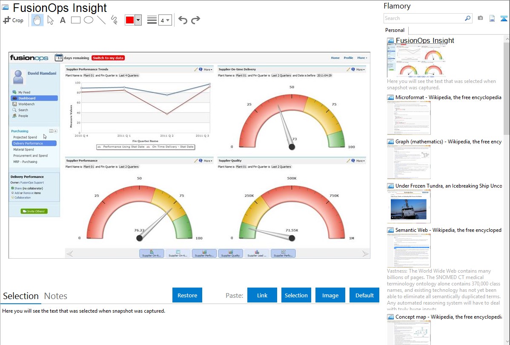Open Dashboard in the sidebar

tap(34, 98)
